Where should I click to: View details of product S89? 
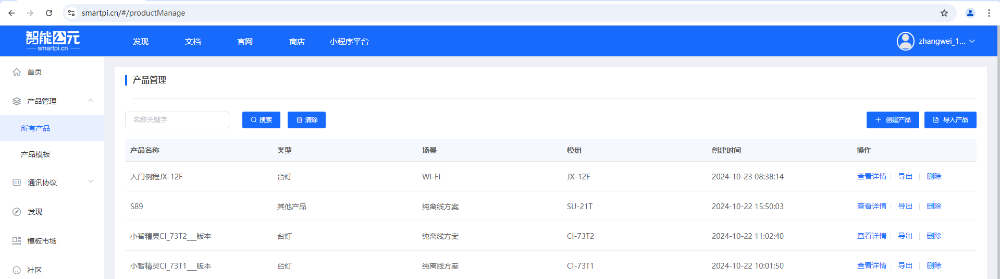click(872, 206)
